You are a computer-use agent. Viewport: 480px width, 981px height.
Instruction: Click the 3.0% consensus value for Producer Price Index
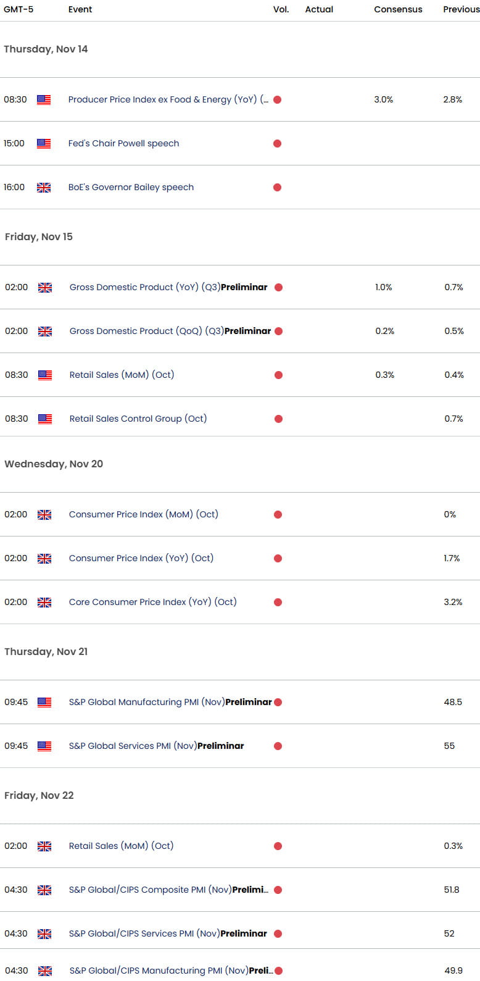pos(385,99)
